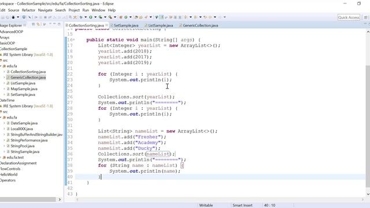This screenshot has height=208, width=370.
Task: Click the Forward navigation arrow icon
Action: tap(220, 17)
